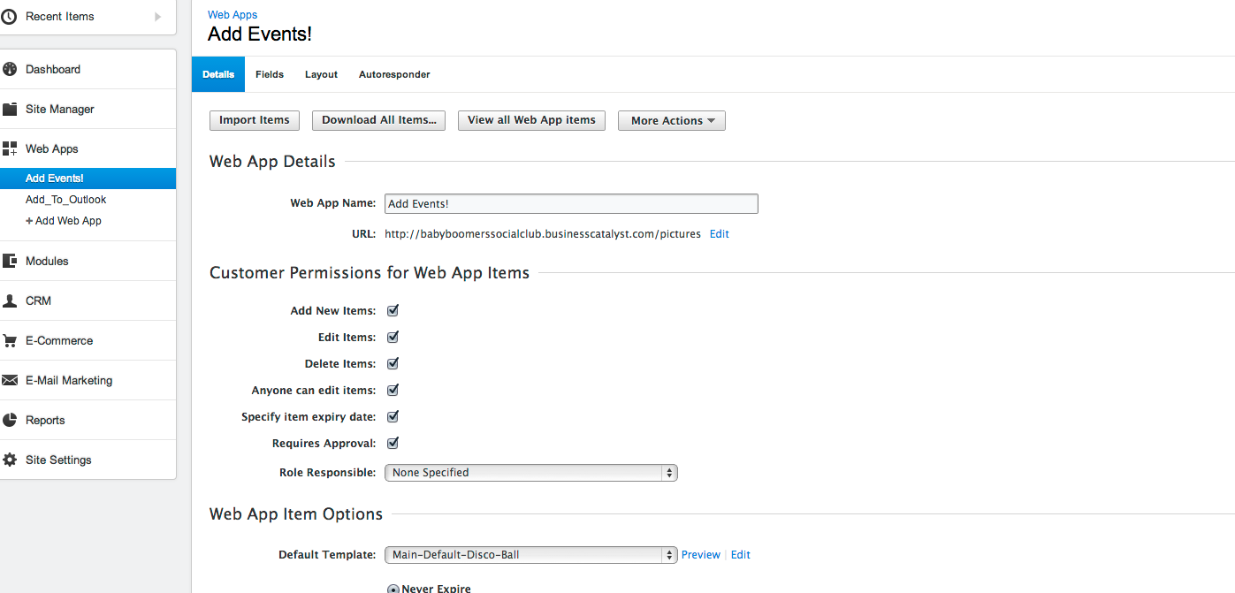The image size is (1235, 593).
Task: Click the Import Items button
Action: click(254, 120)
